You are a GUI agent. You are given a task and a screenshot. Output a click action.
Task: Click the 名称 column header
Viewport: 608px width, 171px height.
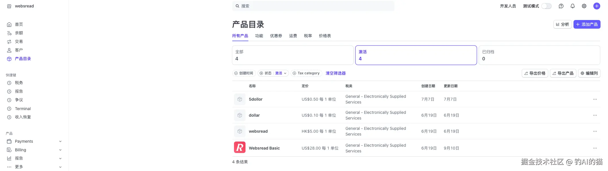click(252, 86)
